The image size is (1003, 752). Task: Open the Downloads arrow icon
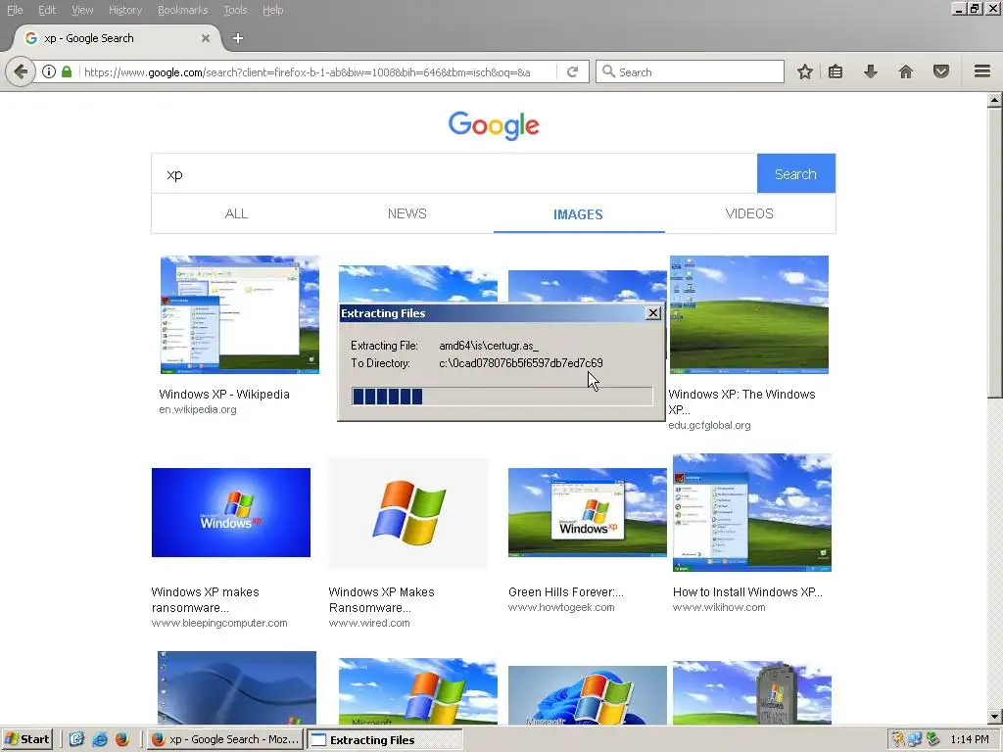coord(870,71)
